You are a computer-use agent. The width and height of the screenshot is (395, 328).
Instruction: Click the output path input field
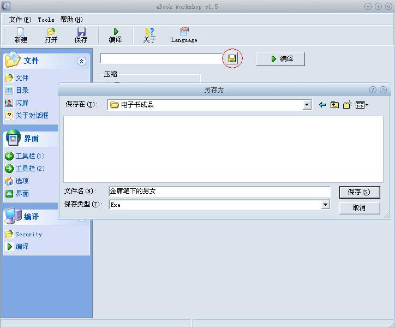point(161,58)
